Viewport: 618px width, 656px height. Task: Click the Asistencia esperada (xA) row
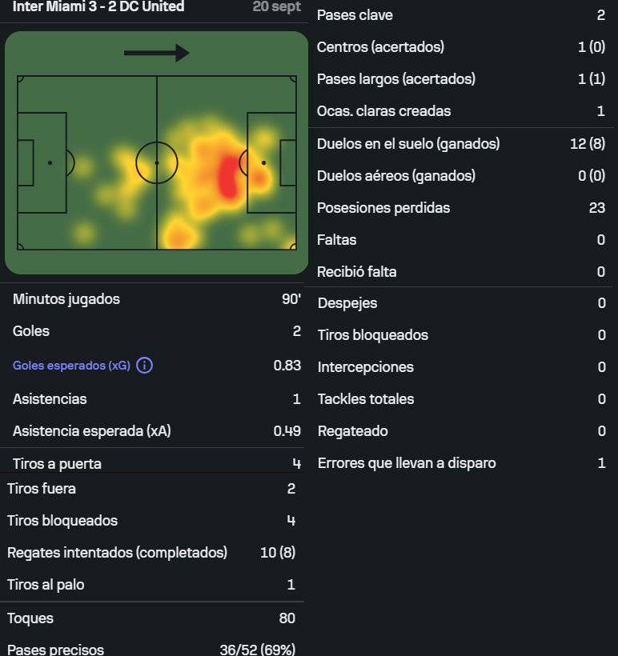[x=157, y=431]
